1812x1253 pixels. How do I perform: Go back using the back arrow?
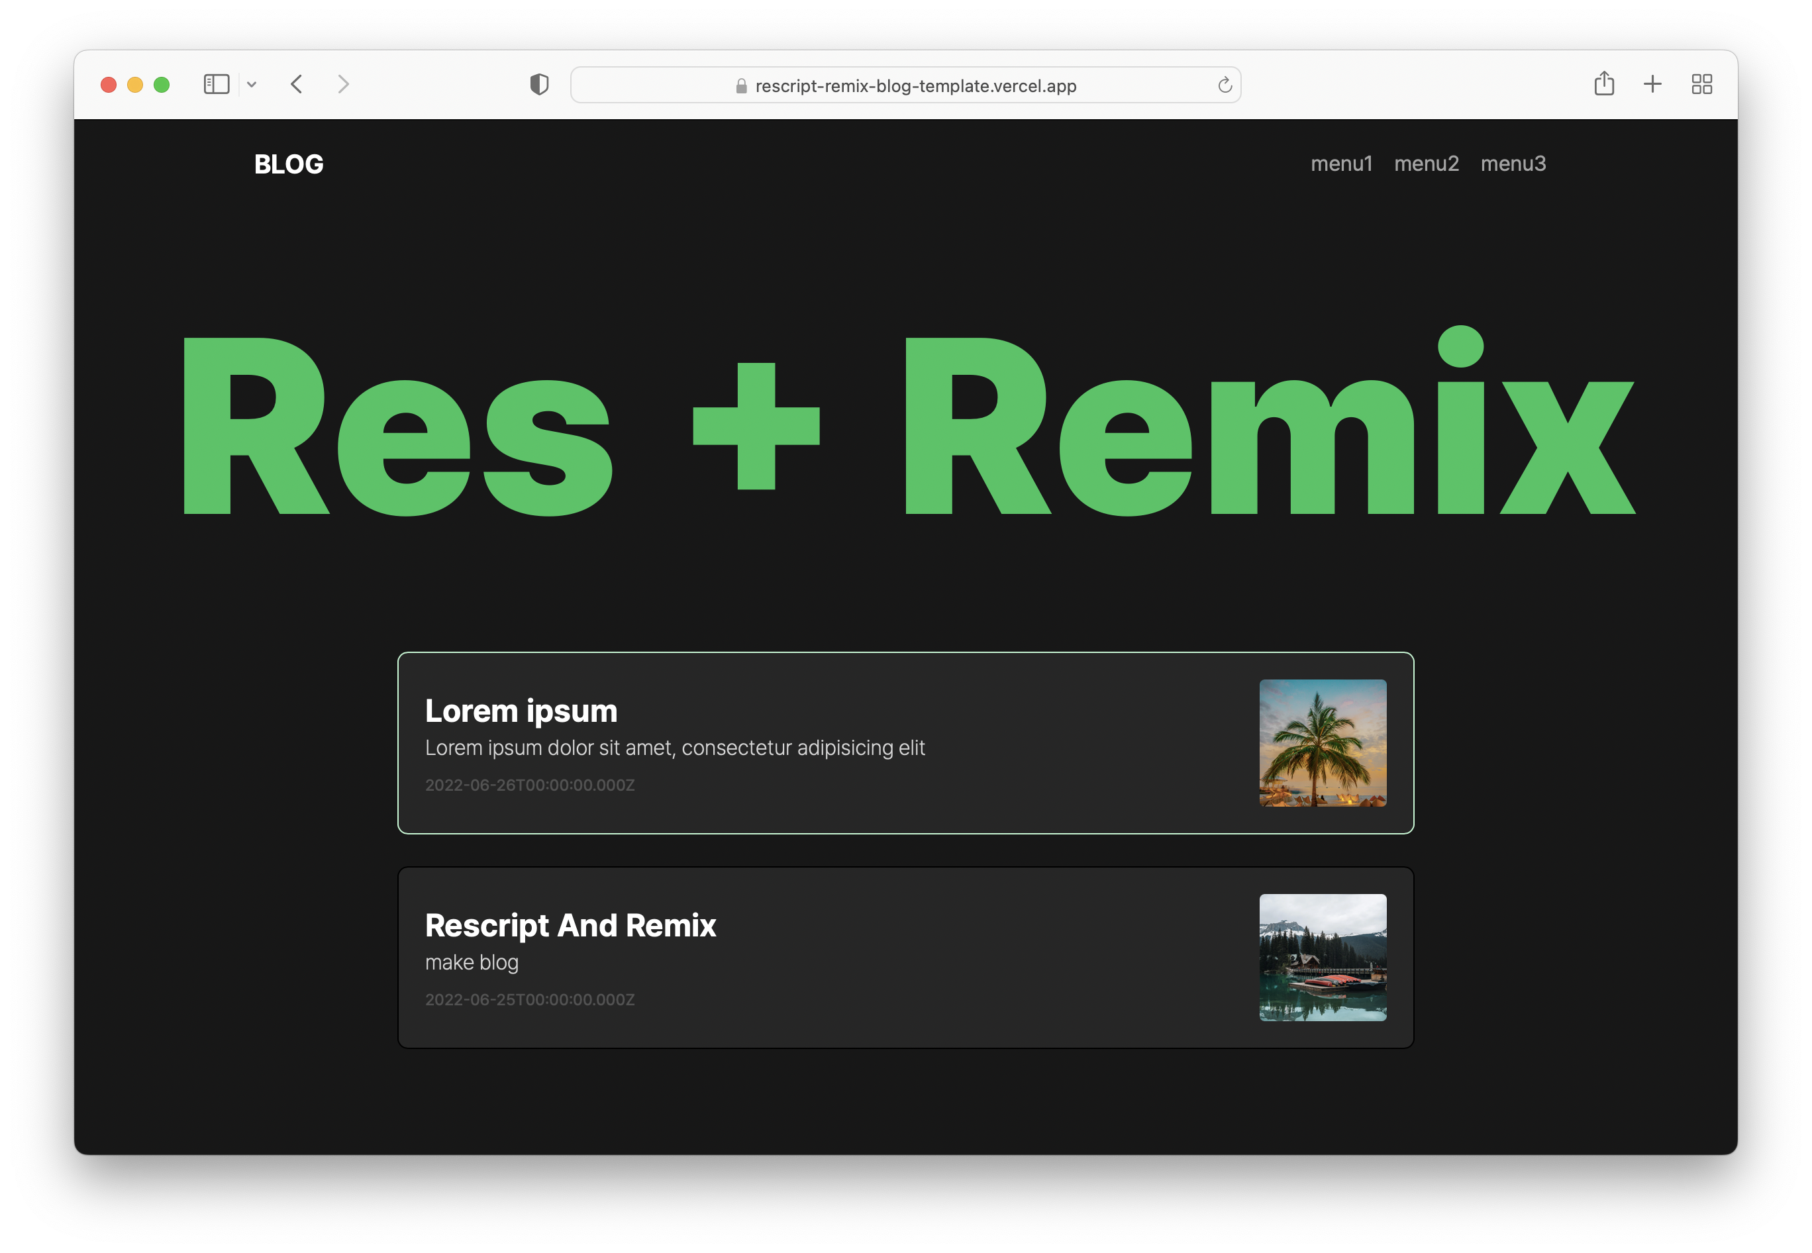[x=297, y=84]
